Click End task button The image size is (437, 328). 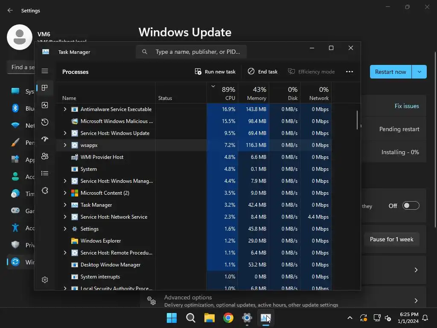262,72
